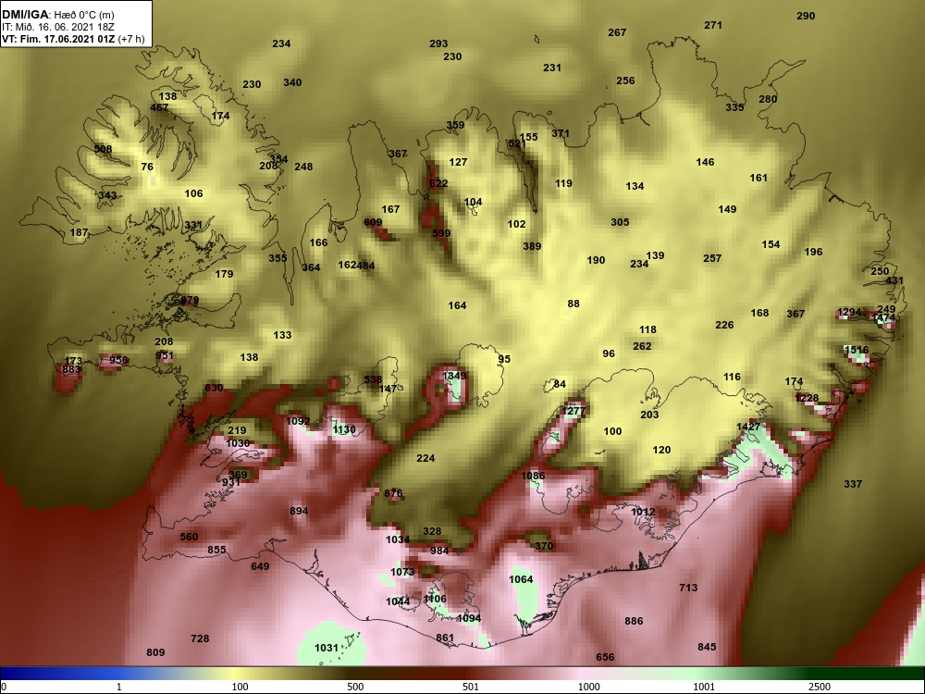This screenshot has width=925, height=694.
Task: Click the 467 value on the map
Action: point(159,107)
